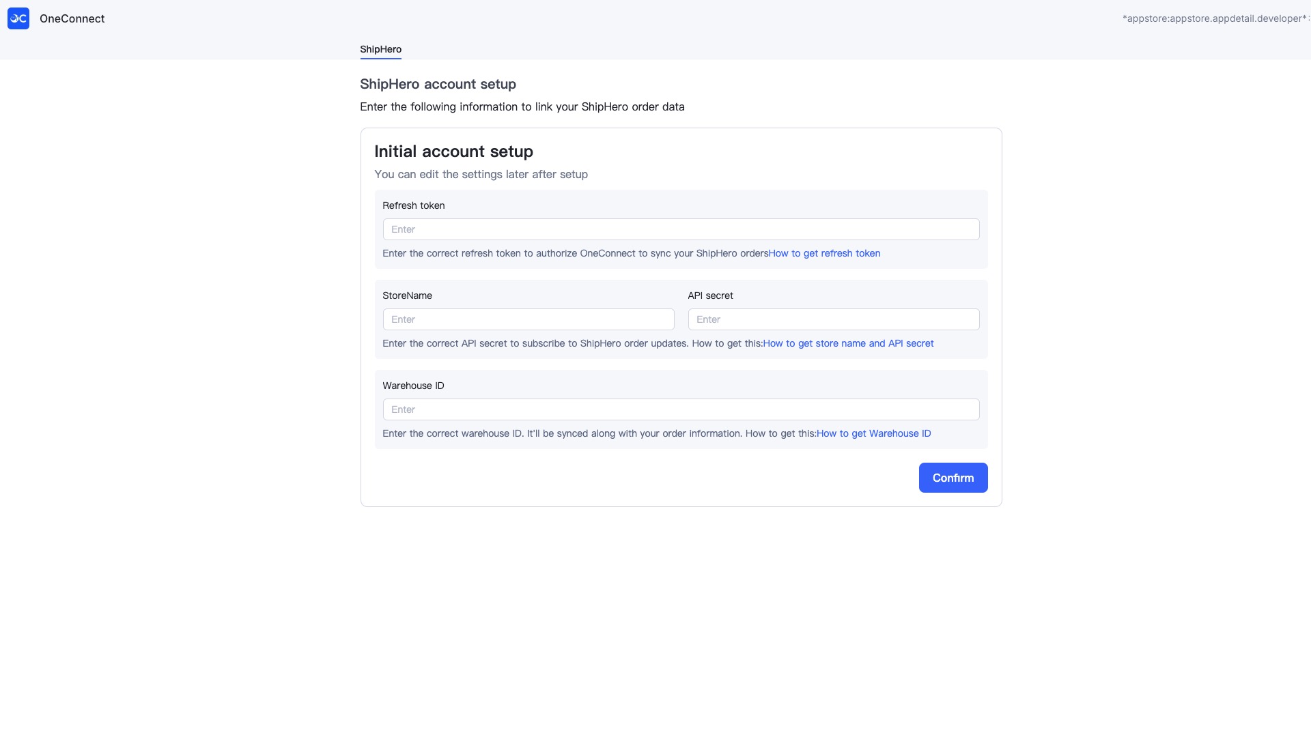The image size is (1311, 737).
Task: Click the 'ShipHero account setup' page title
Action: [x=438, y=84]
